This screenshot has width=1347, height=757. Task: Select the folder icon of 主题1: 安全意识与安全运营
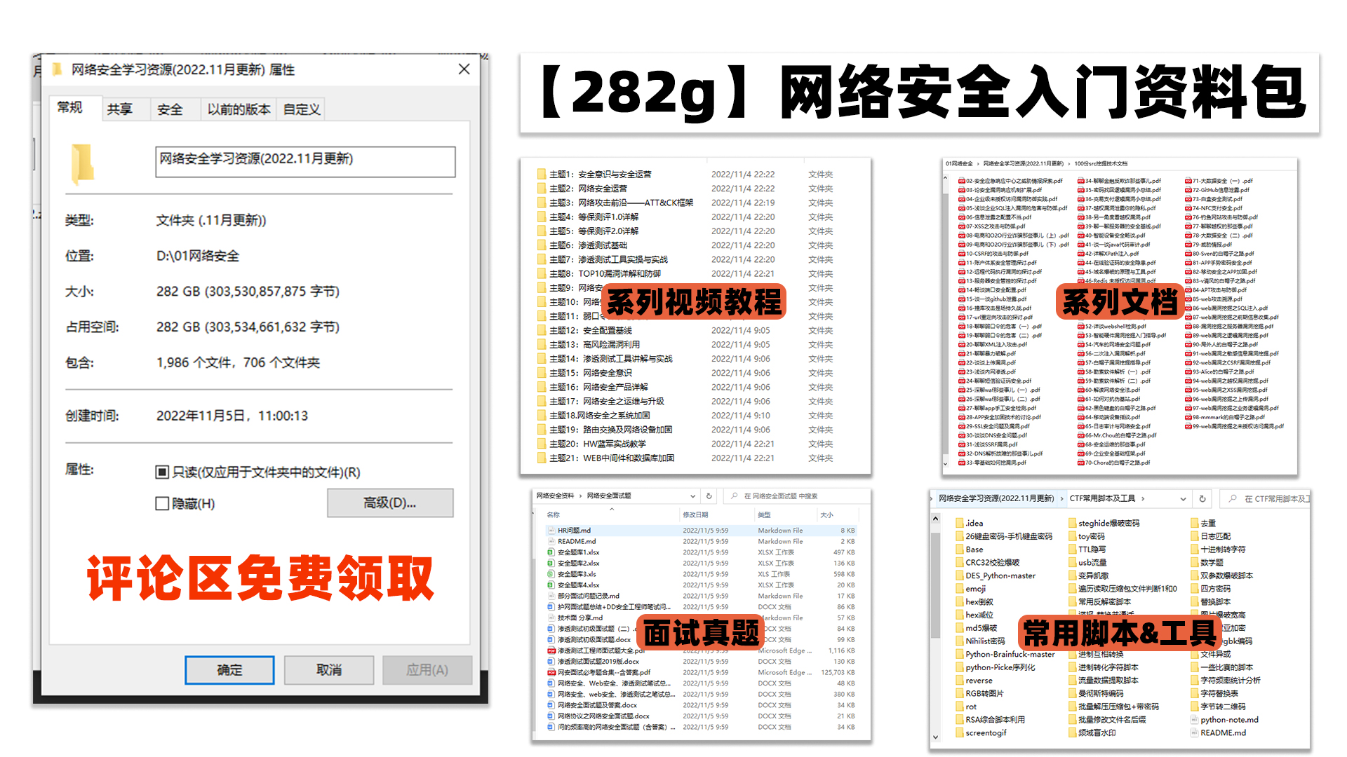tap(542, 174)
